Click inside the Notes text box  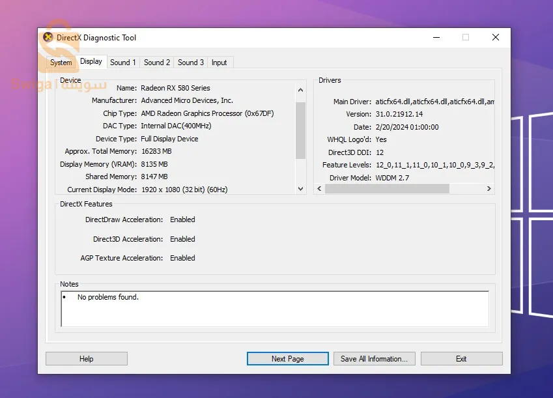[x=274, y=308]
